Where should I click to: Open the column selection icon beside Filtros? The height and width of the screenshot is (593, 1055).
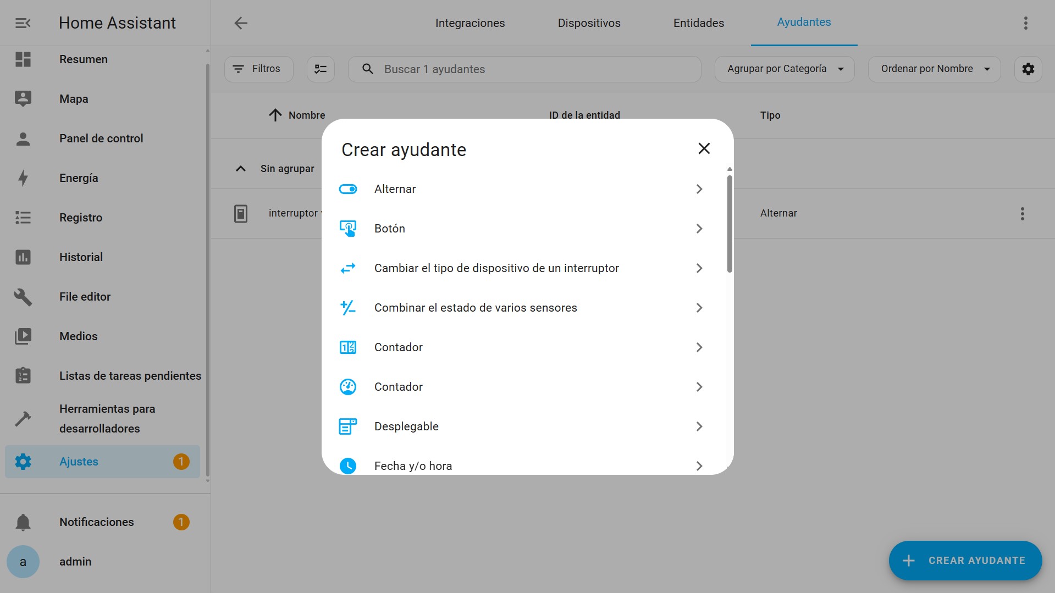pos(321,69)
